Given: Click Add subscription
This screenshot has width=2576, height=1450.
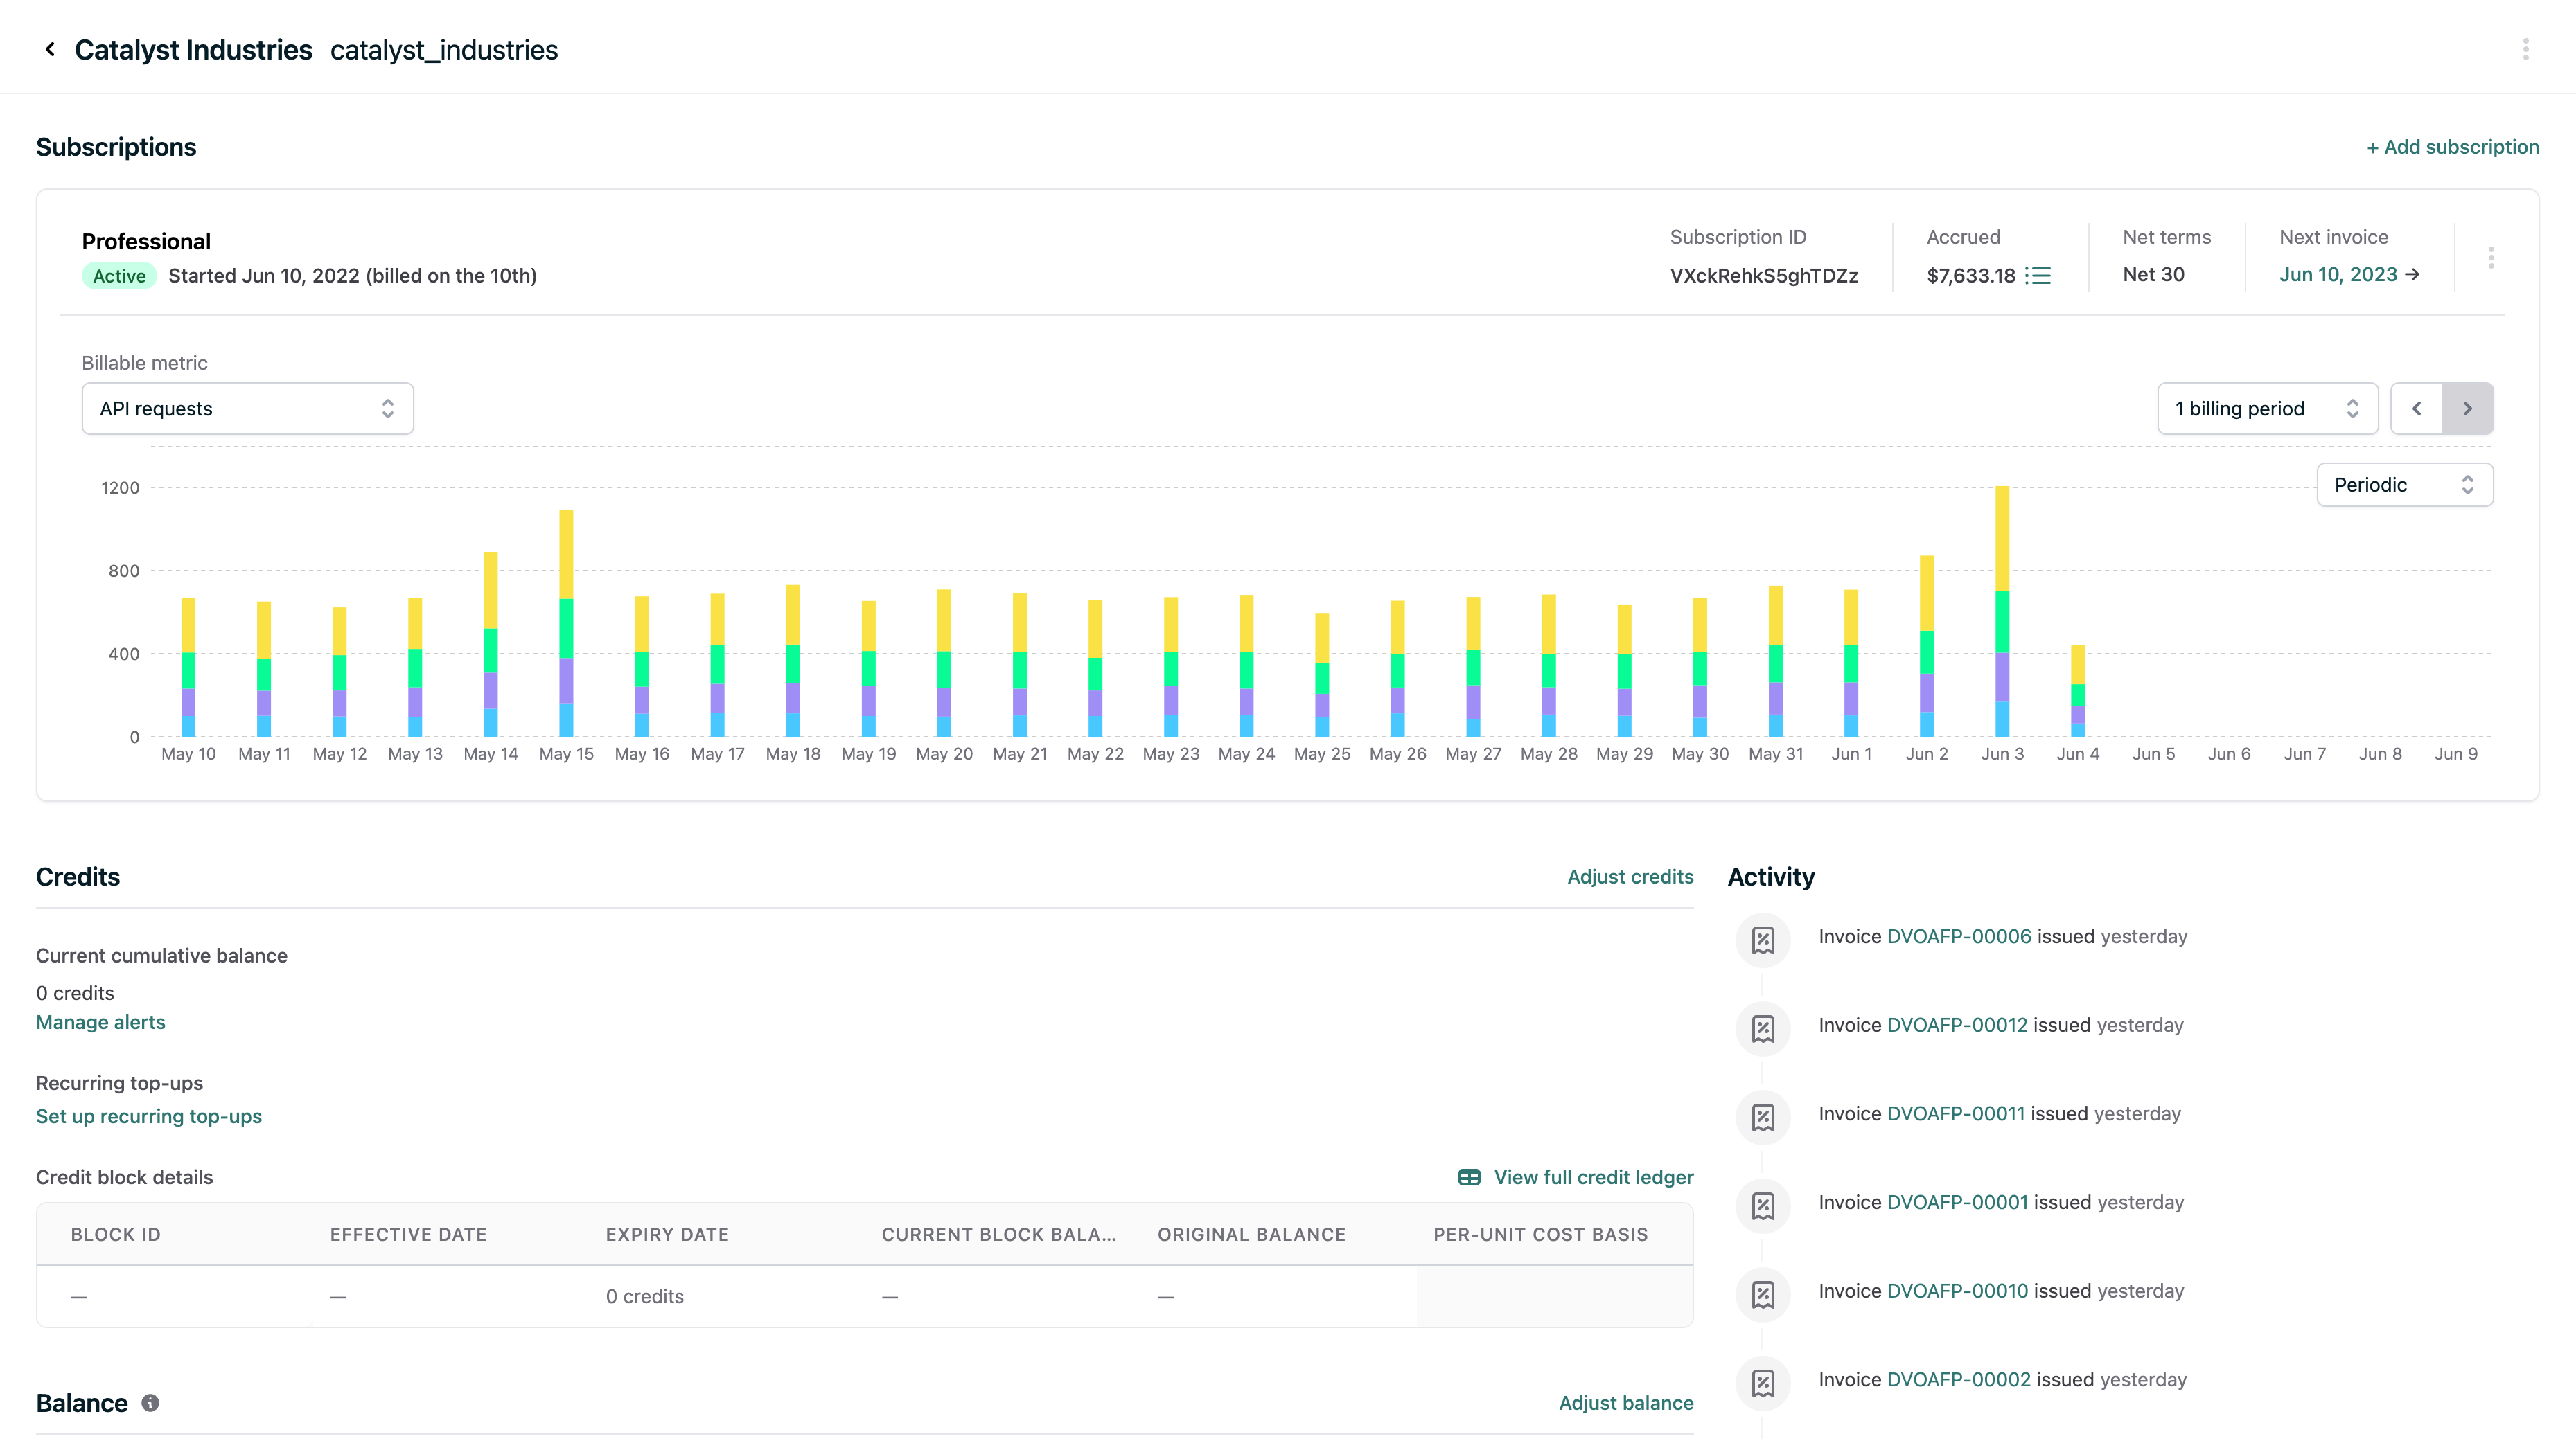Looking at the screenshot, I should pos(2452,146).
